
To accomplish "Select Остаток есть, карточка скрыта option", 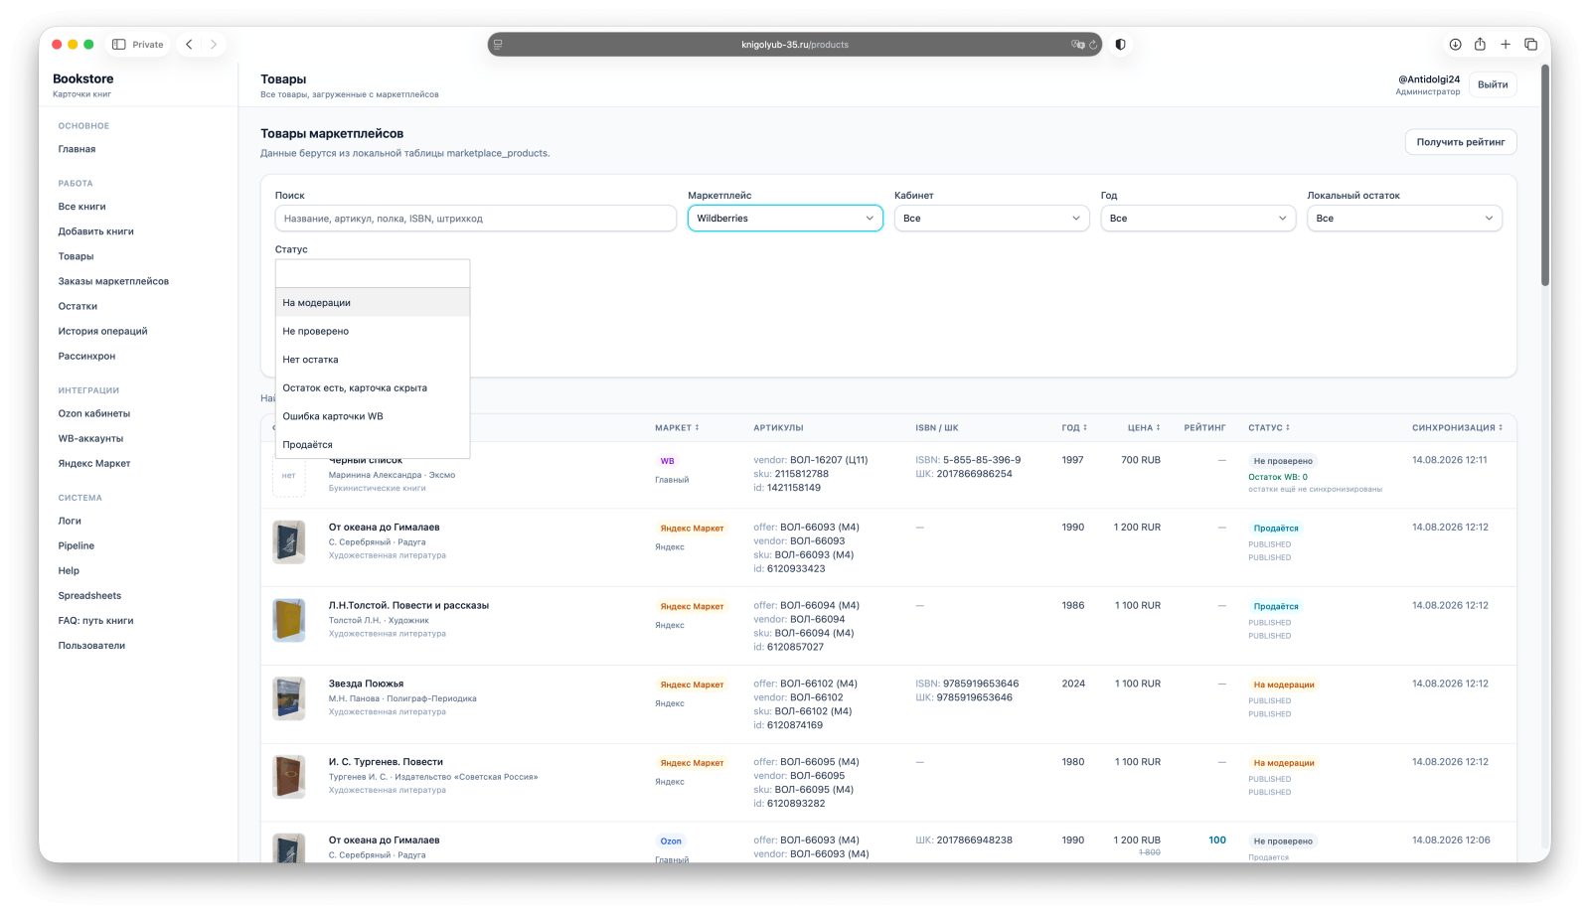I will [x=373, y=387].
